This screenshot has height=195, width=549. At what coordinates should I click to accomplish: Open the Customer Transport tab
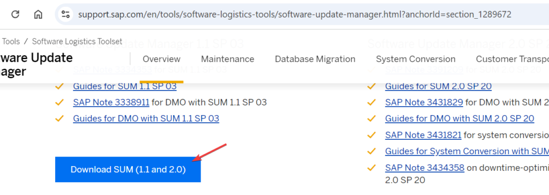(512, 59)
